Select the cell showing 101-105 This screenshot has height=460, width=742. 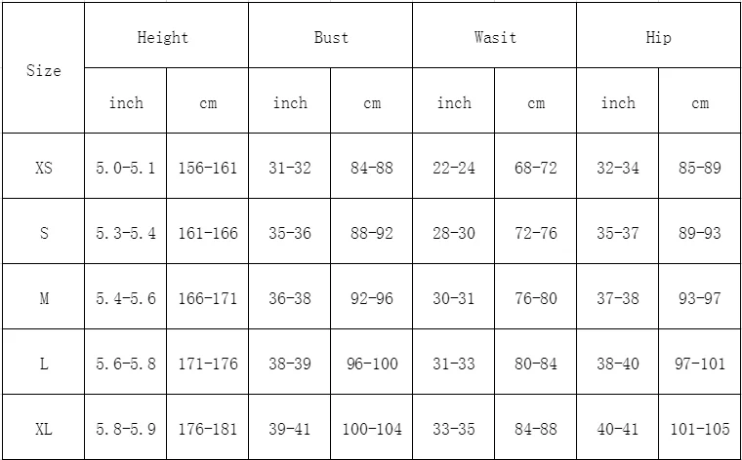tap(699, 427)
